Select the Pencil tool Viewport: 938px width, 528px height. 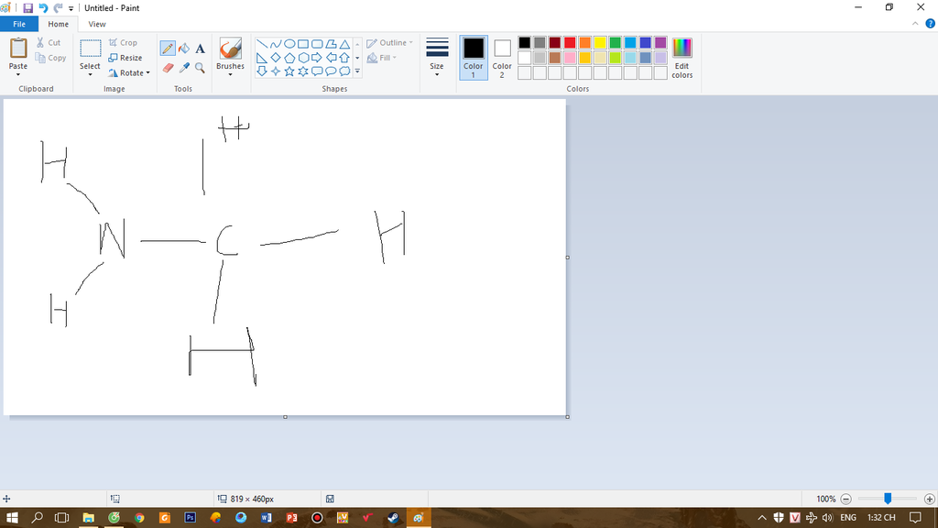tap(168, 49)
